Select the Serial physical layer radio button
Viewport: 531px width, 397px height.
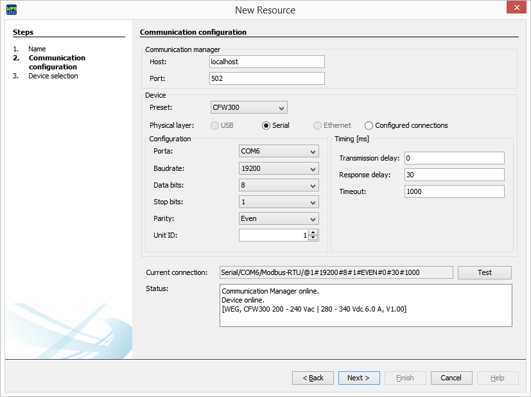[266, 125]
